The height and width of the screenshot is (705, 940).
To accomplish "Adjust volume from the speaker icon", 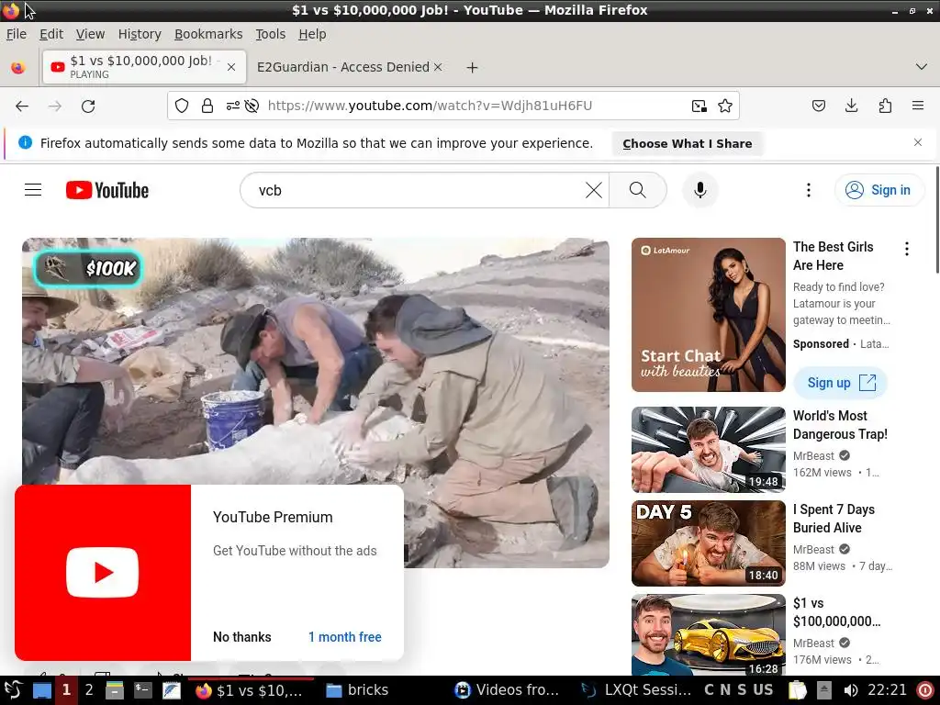I will (850, 690).
